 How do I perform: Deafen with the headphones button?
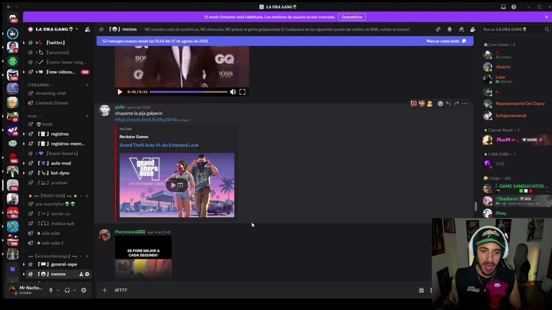[67, 290]
